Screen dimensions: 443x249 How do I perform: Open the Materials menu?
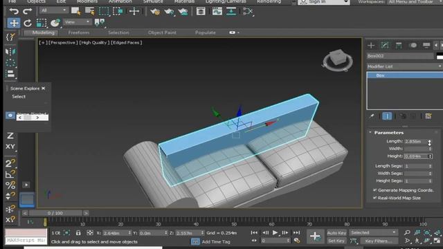184,1
